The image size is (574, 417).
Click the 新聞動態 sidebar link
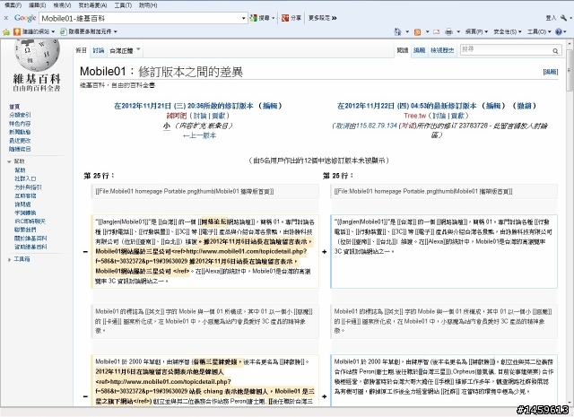(x=20, y=132)
